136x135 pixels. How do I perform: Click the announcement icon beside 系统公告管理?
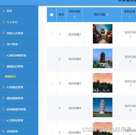pyautogui.click(x=3, y=33)
